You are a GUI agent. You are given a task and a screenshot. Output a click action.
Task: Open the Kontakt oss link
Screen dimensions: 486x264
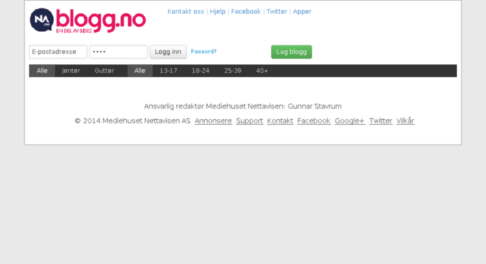point(186,11)
